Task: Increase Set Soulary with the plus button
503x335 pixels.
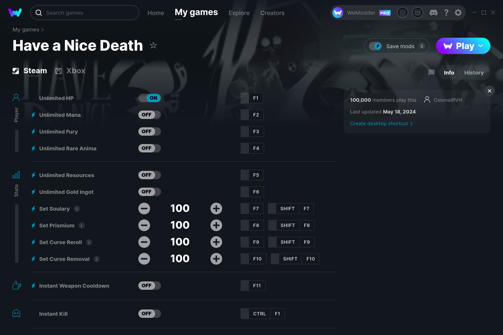Action: point(216,208)
